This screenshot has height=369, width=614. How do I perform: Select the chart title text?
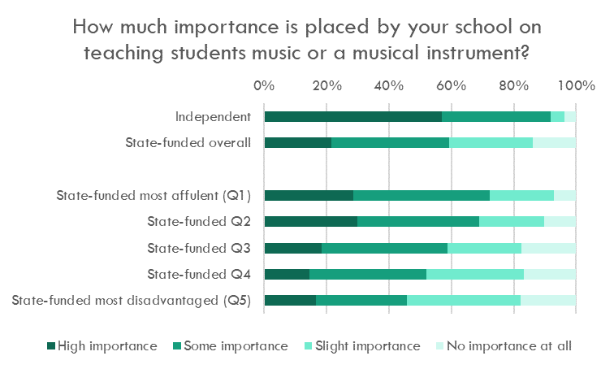(307, 39)
